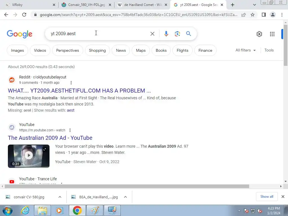Viewport: 288px width, 216px height.
Task: Click Show all downloads button
Action: click(267, 197)
